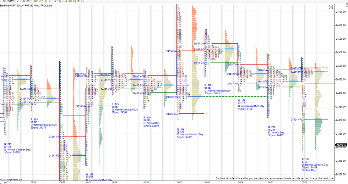Click the 24486 VAH level label
Viewport: 348px width, 184px height.
tap(263, 70)
